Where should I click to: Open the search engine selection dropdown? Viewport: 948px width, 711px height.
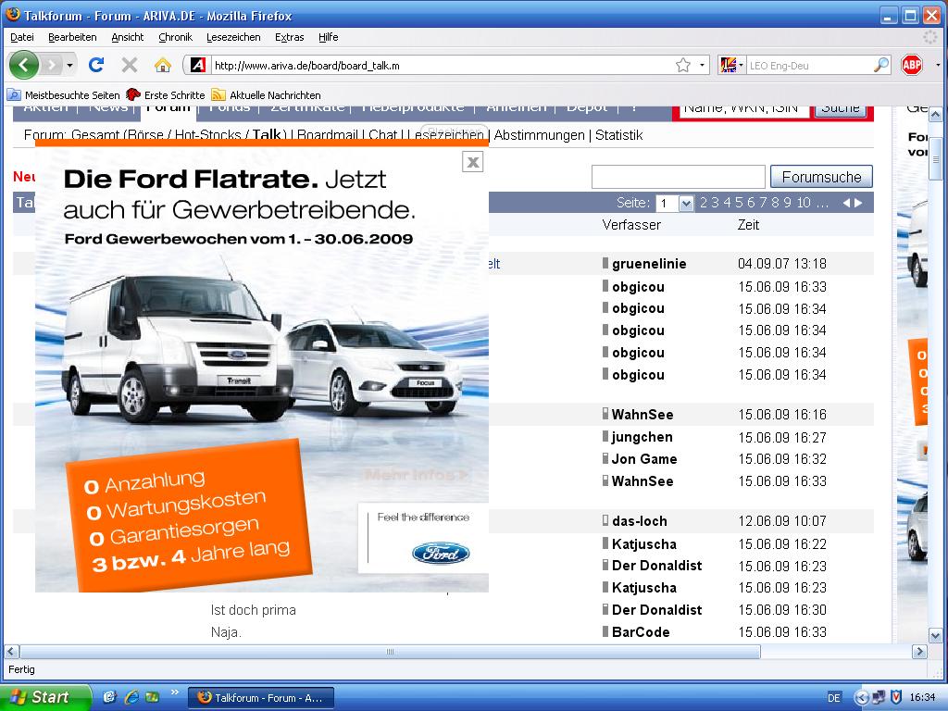[741, 65]
